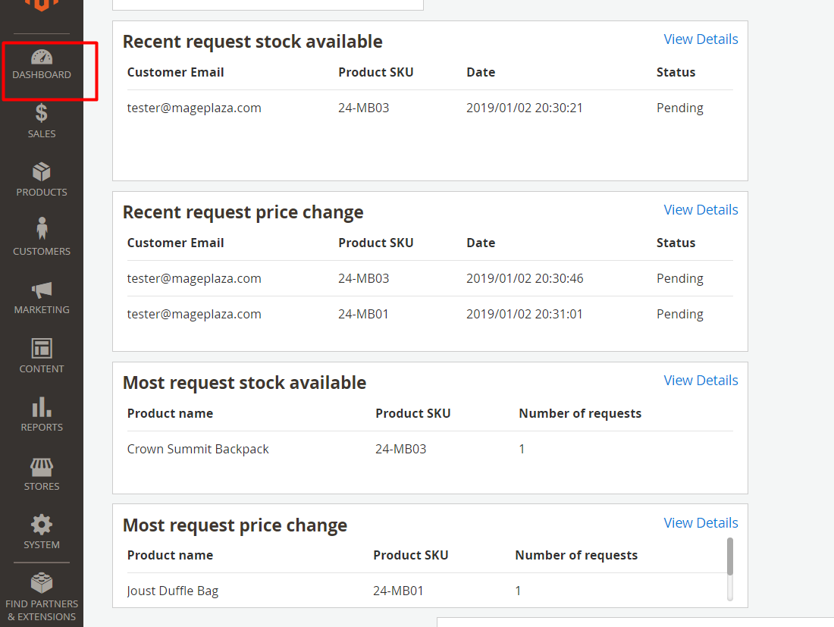Open Products box icon
Screen dimensions: 834x627
[42, 172]
